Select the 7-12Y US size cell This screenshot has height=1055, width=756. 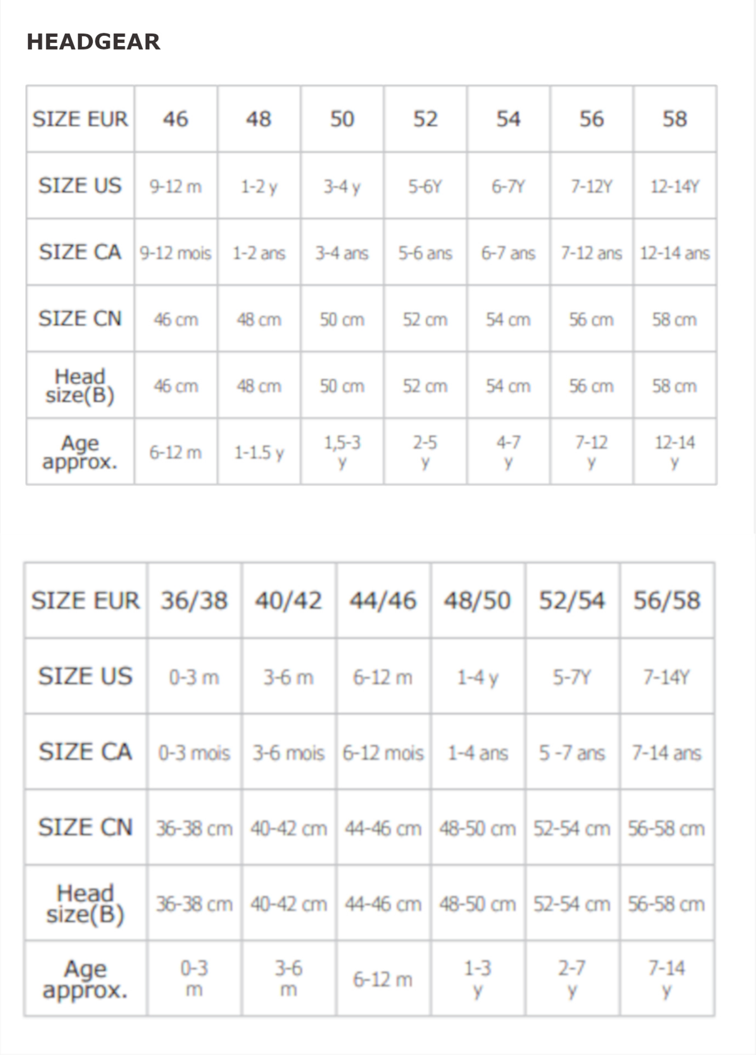[x=591, y=186]
